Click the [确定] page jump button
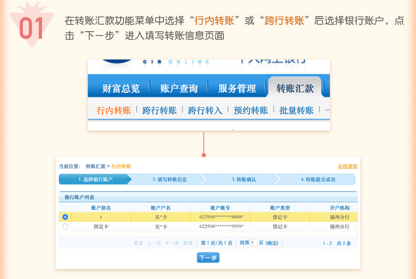Screen dimensions: 416x279 (272, 243)
